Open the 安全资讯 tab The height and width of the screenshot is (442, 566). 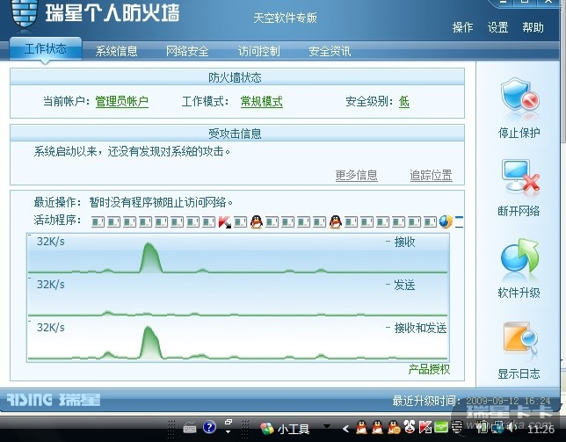pos(330,51)
